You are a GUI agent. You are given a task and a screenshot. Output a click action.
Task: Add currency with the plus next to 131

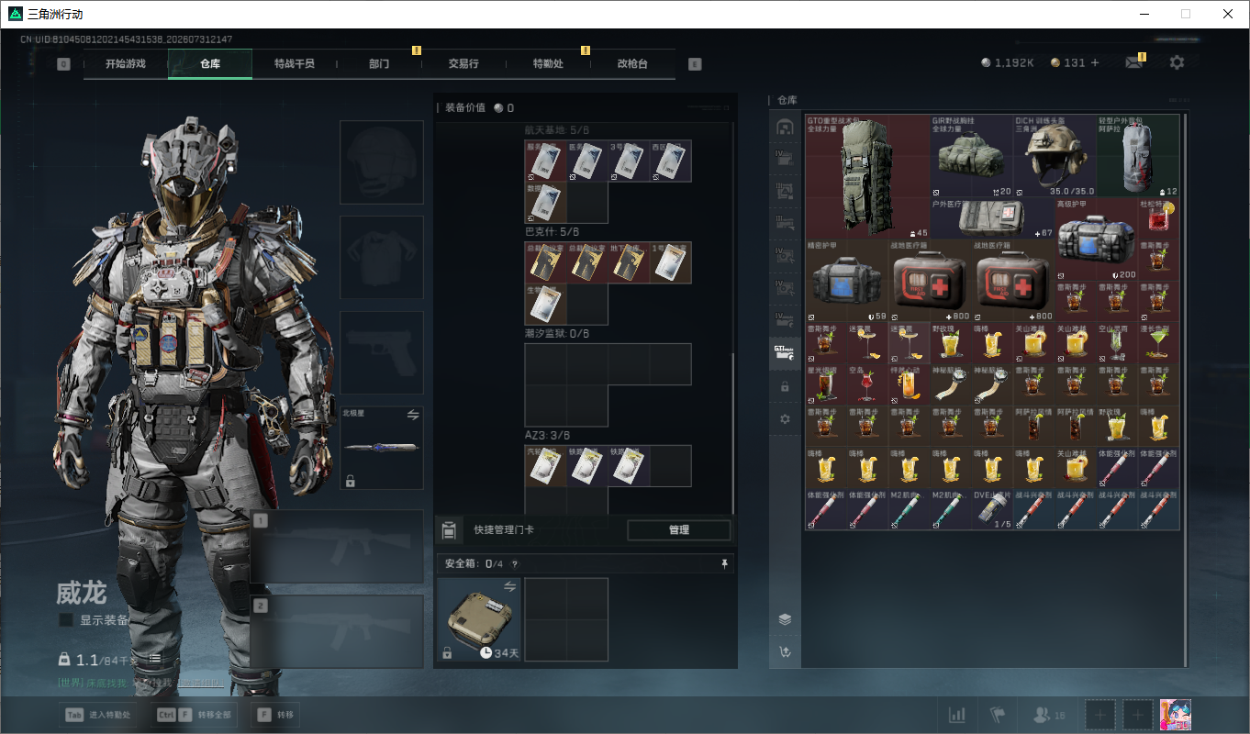(x=1094, y=63)
